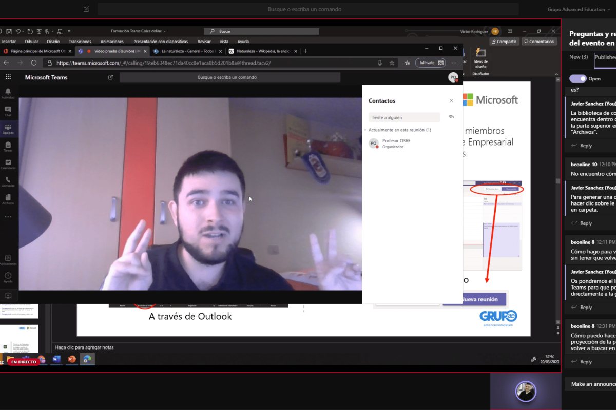616x410 pixels.
Task: Switch to Página principal de Microsoft browser tab
Action: [x=37, y=51]
